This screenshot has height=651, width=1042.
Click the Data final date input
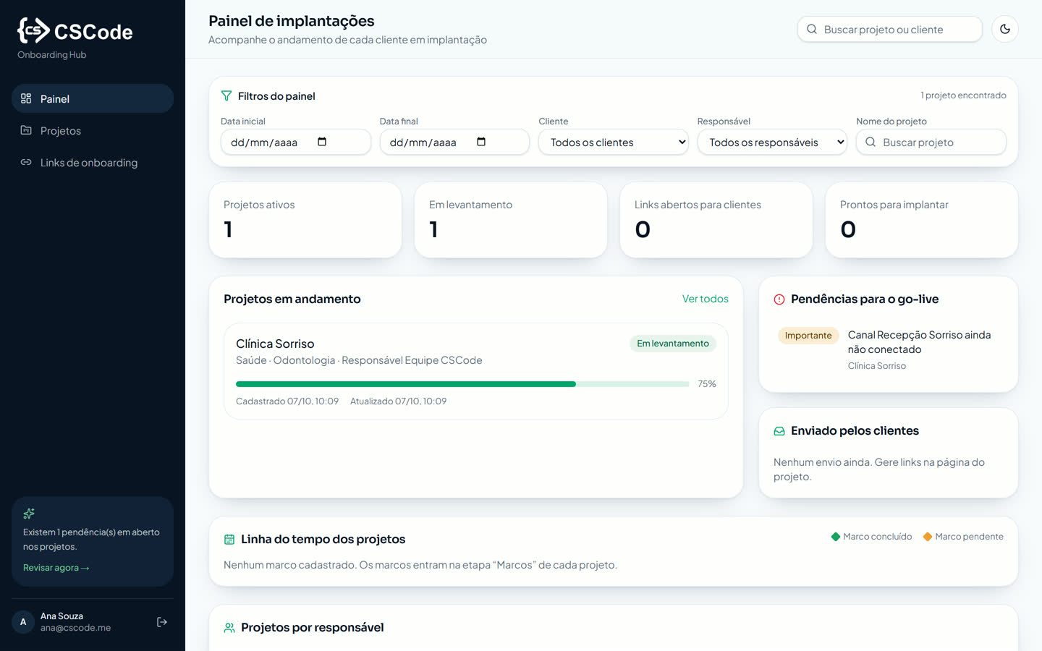click(x=454, y=142)
